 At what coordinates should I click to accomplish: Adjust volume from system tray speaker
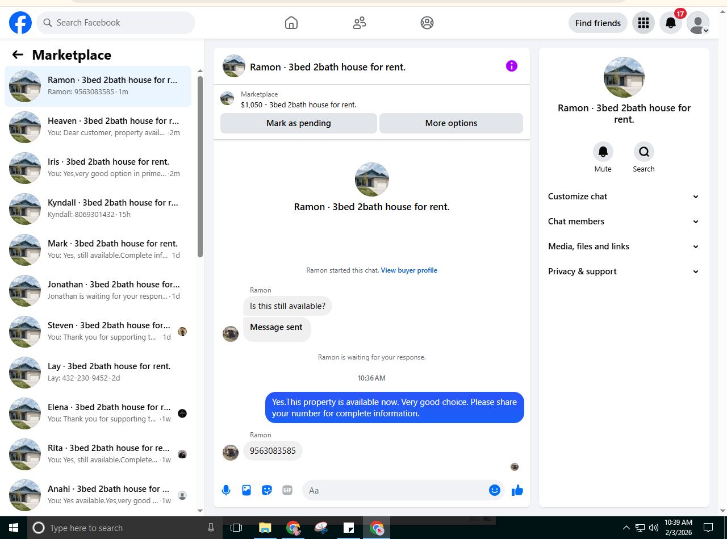[x=653, y=528]
